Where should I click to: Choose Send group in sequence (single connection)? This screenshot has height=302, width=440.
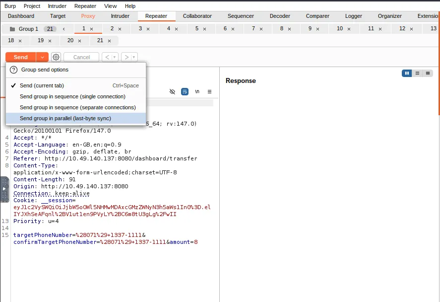(x=72, y=96)
